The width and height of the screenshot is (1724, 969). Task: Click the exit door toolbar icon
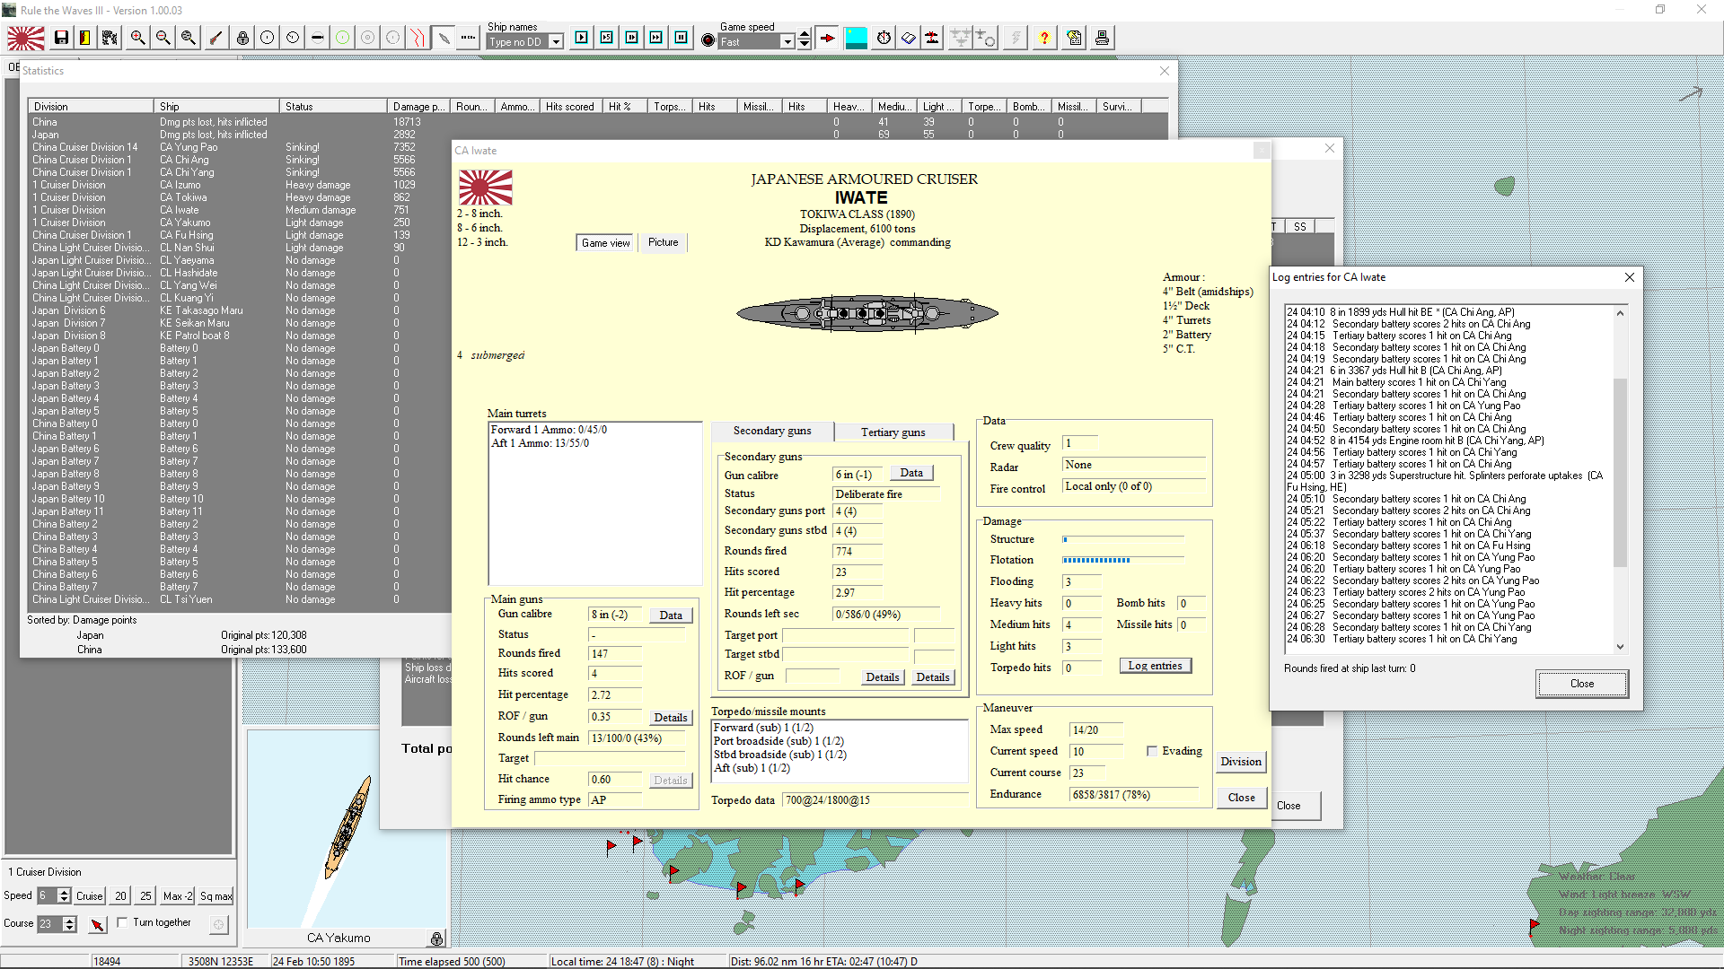84,38
